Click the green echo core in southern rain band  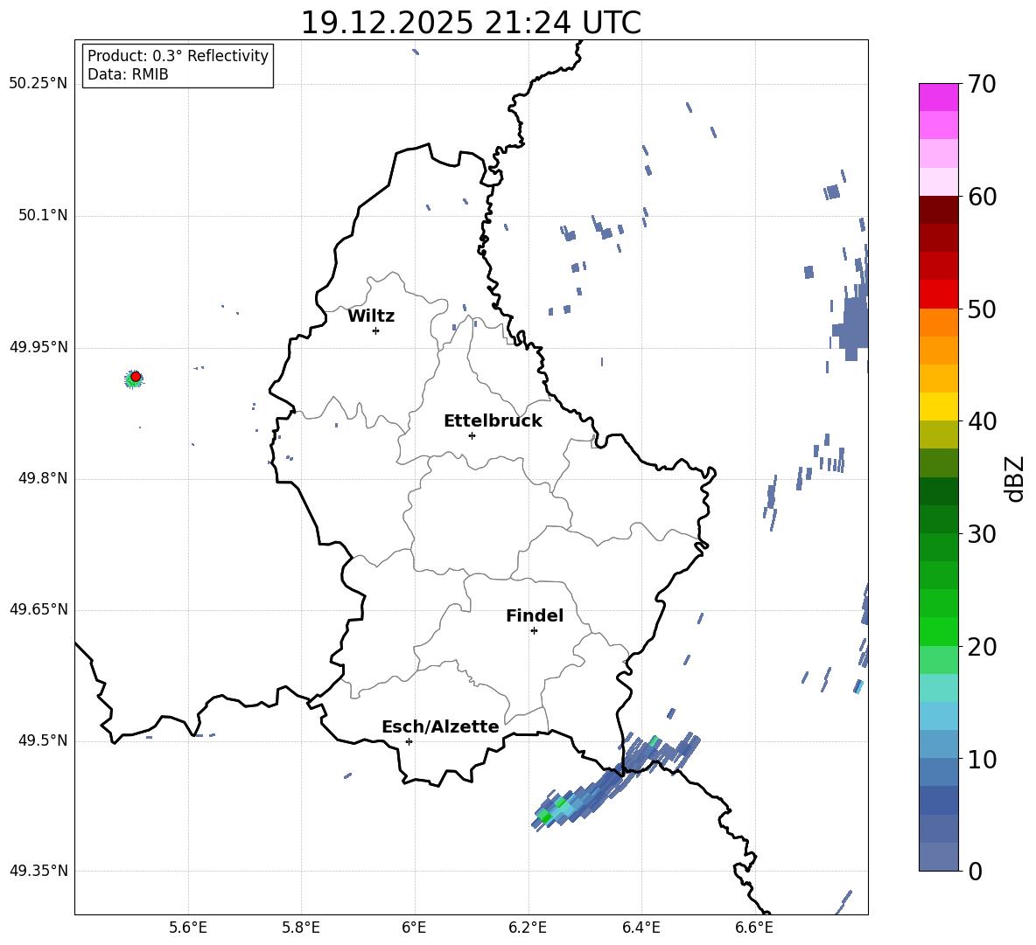[x=546, y=817]
